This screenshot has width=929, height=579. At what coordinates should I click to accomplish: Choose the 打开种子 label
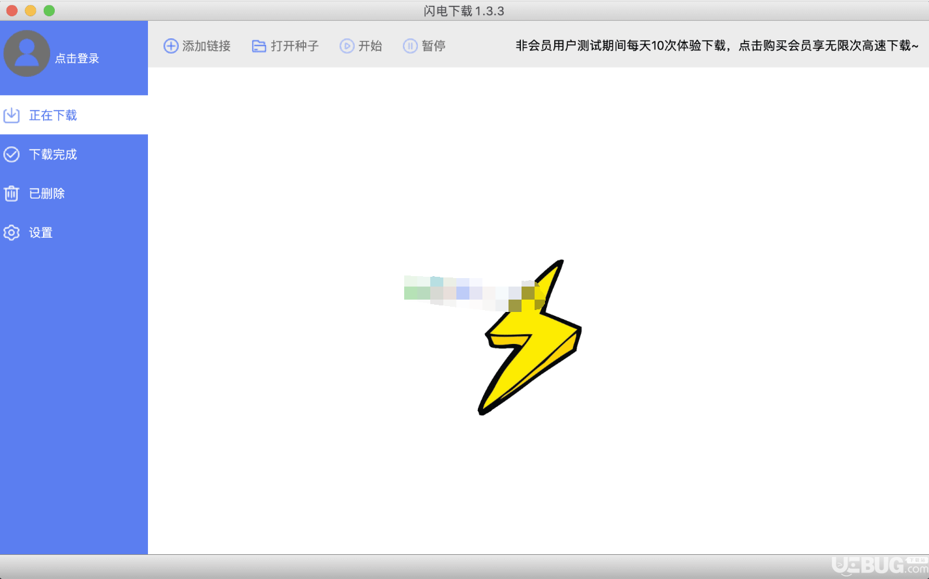click(295, 46)
